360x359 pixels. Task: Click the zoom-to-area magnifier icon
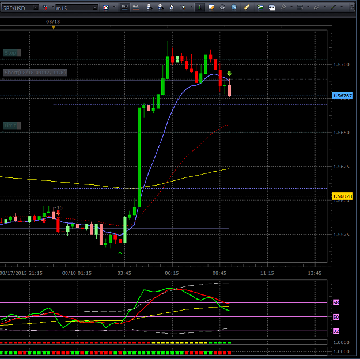click(x=183, y=7)
